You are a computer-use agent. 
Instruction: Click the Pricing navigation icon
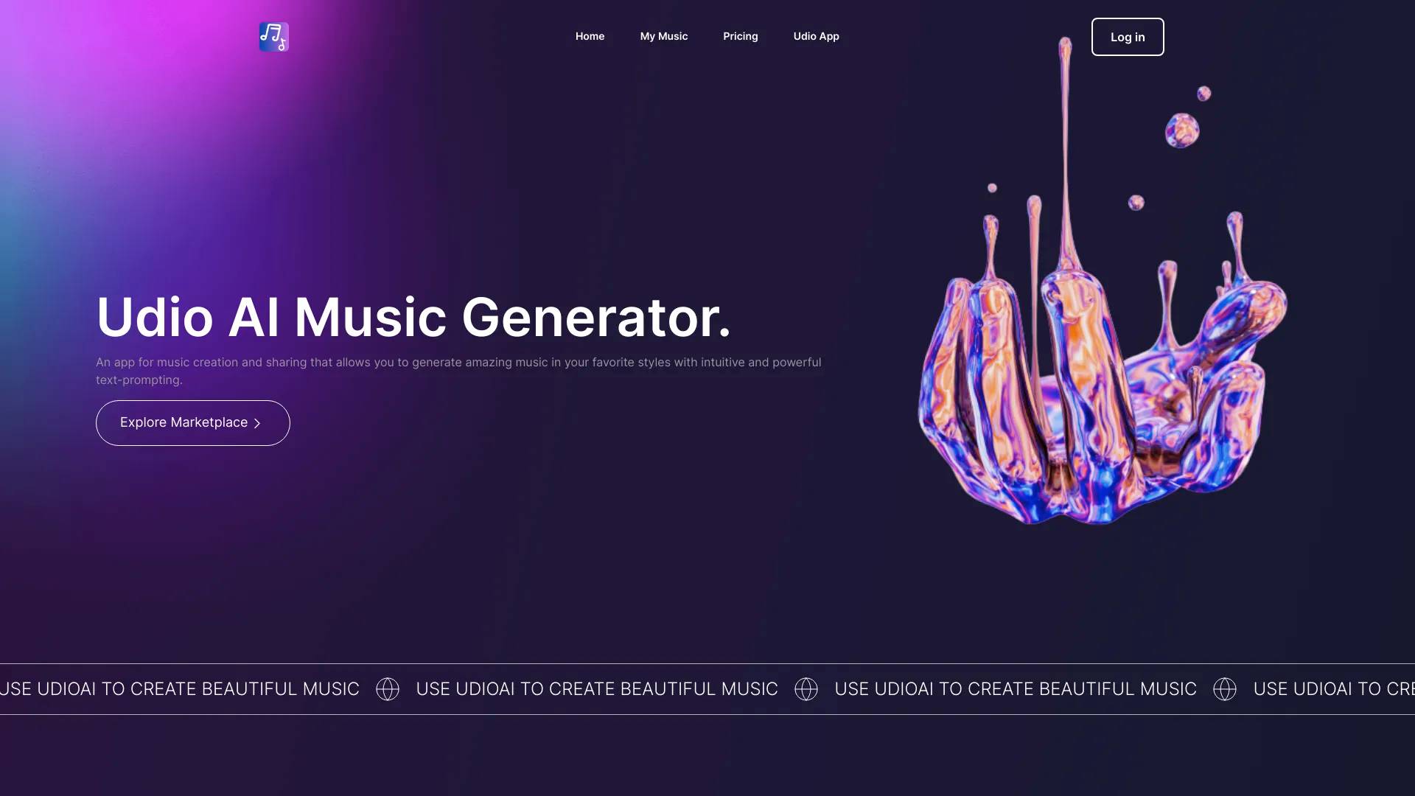tap(740, 36)
